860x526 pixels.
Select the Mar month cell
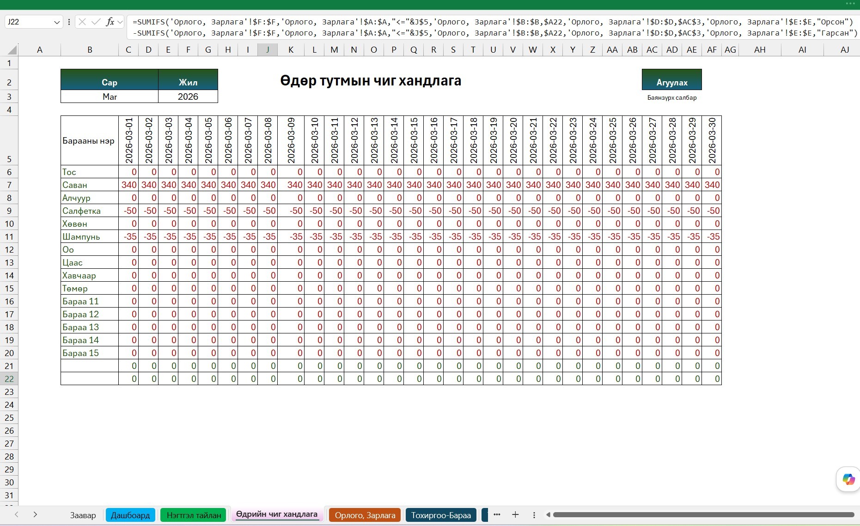pos(110,97)
